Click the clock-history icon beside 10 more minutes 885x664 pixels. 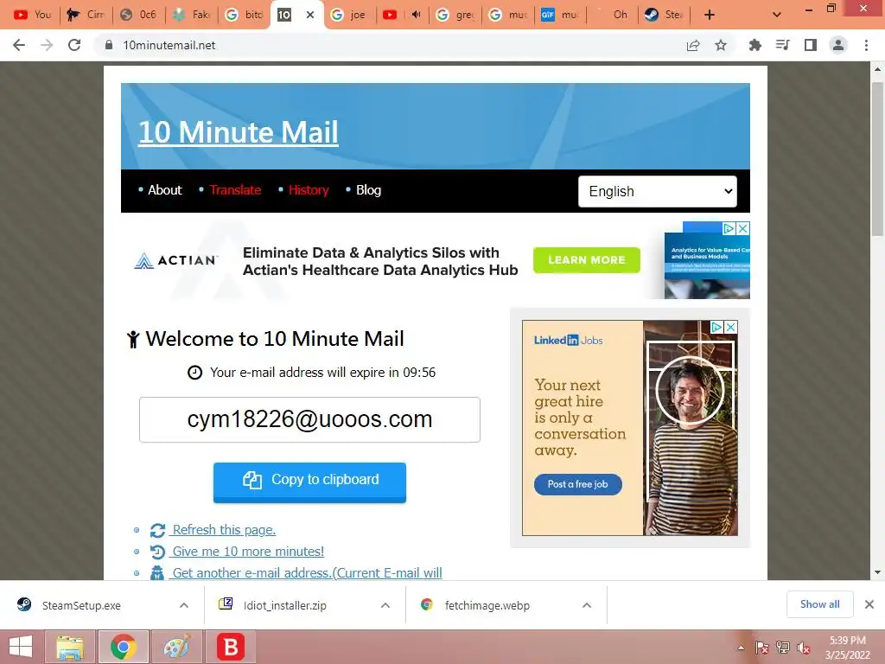[x=157, y=552]
